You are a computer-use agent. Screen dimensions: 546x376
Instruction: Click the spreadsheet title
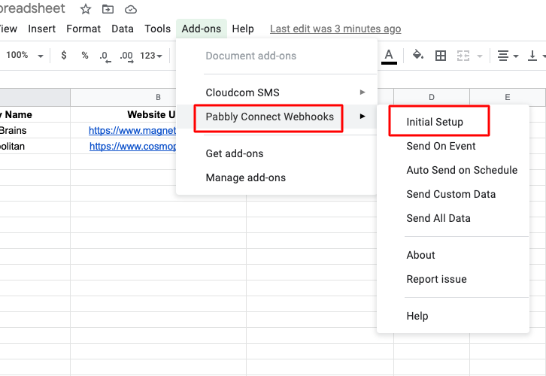pos(32,8)
